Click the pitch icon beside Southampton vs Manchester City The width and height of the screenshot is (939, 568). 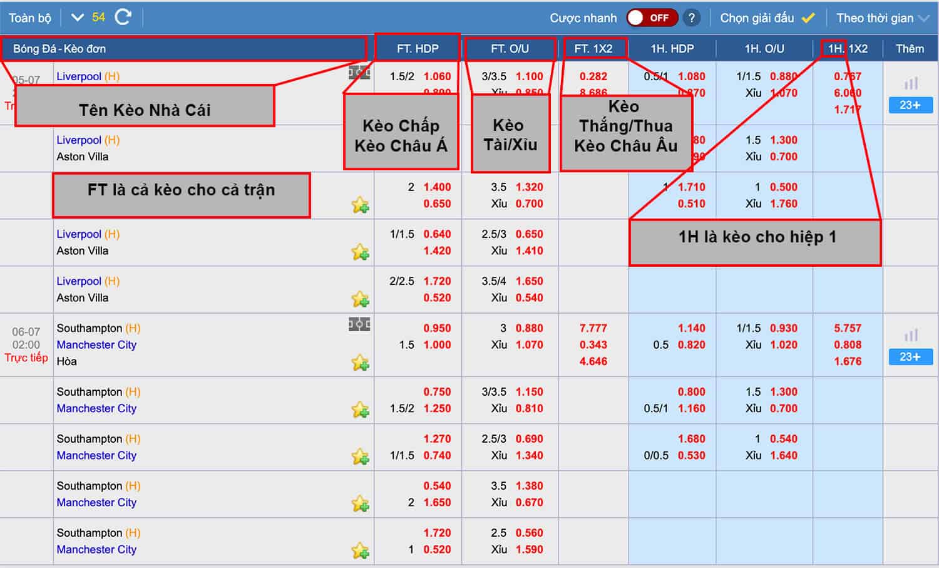coord(360,325)
